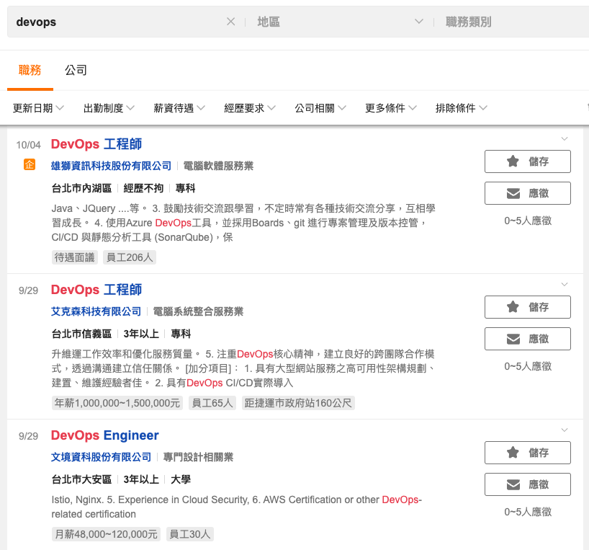Apply to 艾克森科技 job with 應徵
Screen dimensions: 589x550
[x=527, y=339]
